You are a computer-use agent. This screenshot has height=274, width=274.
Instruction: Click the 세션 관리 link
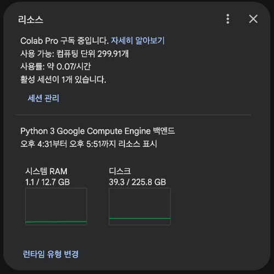pos(43,98)
